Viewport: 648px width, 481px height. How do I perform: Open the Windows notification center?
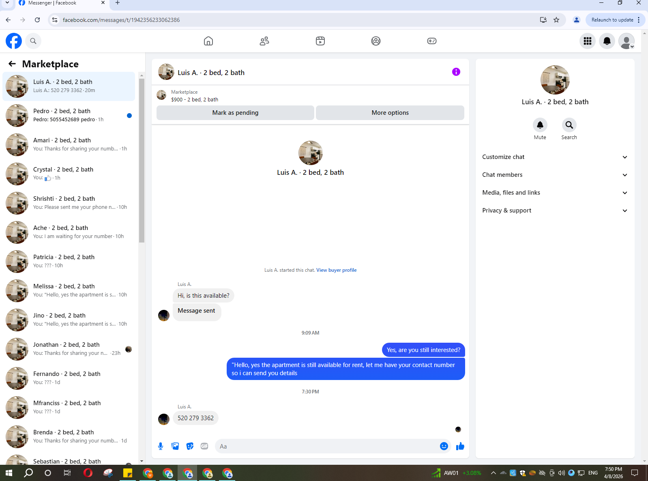(x=635, y=473)
